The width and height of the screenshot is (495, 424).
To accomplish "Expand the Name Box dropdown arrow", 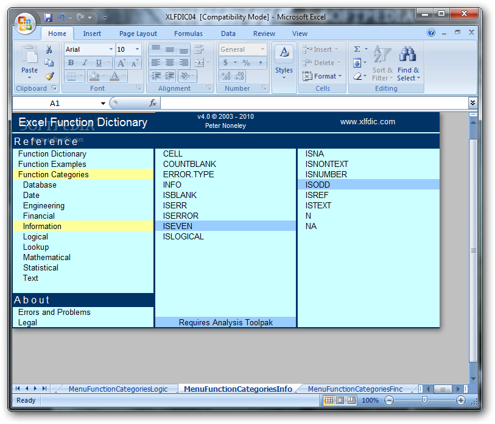I will (x=103, y=104).
